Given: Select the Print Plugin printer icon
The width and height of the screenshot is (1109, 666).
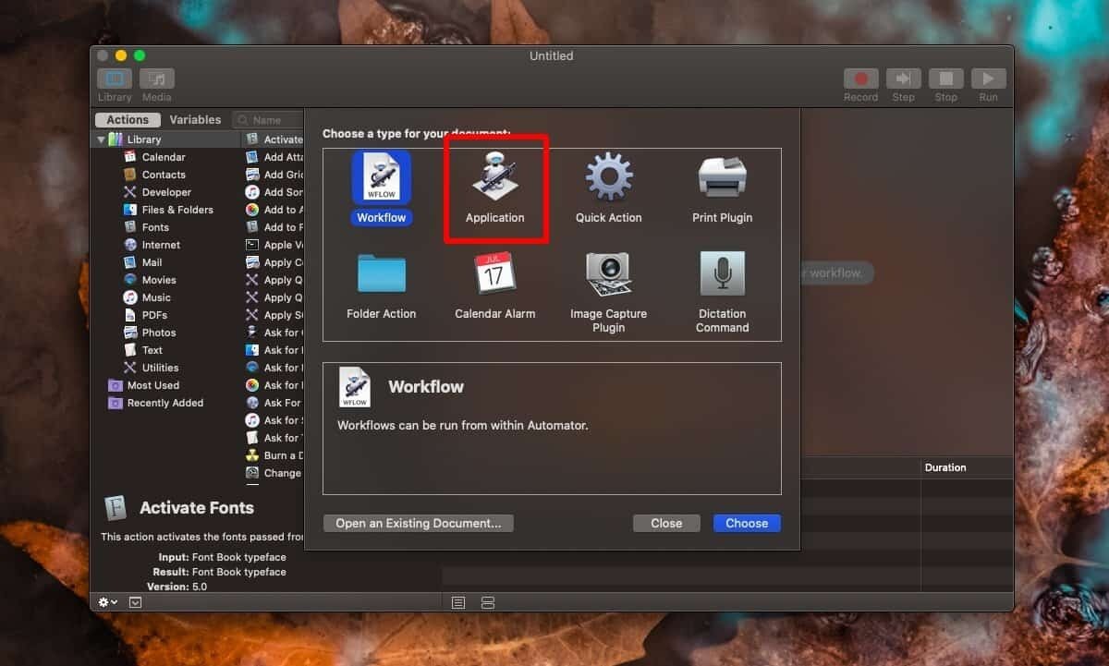Looking at the screenshot, I should [722, 178].
